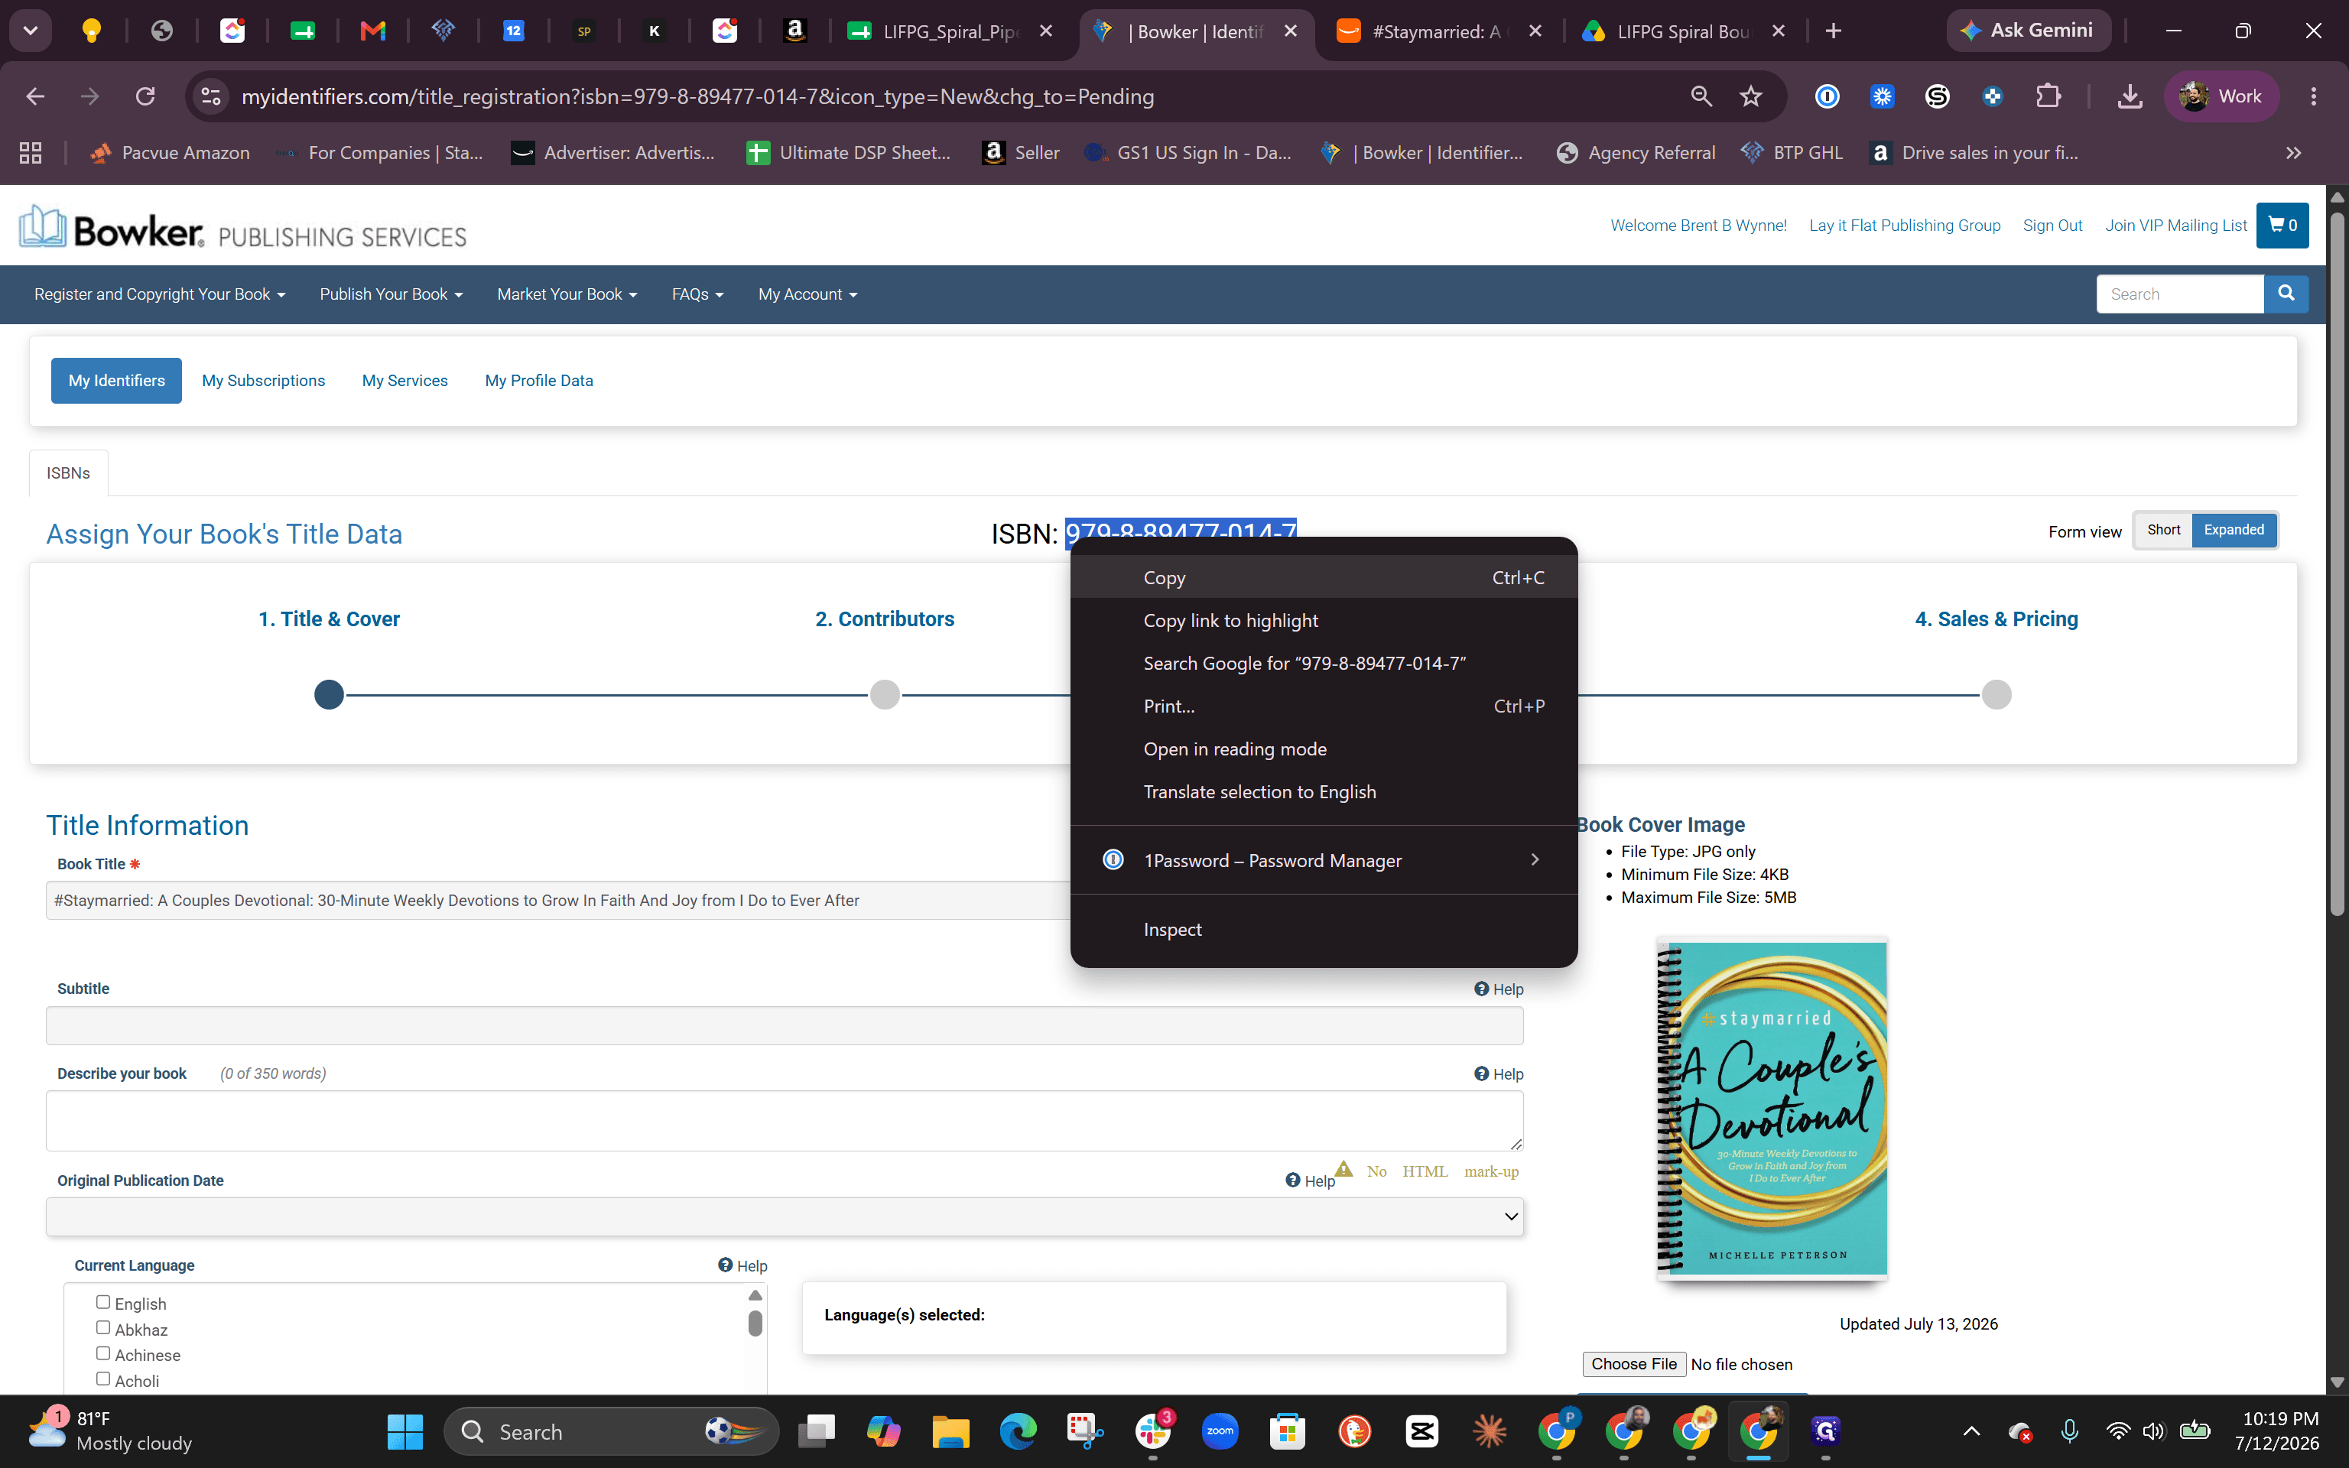Image resolution: width=2349 pixels, height=1468 pixels.
Task: Click the My Identifiers button
Action: [116, 381]
